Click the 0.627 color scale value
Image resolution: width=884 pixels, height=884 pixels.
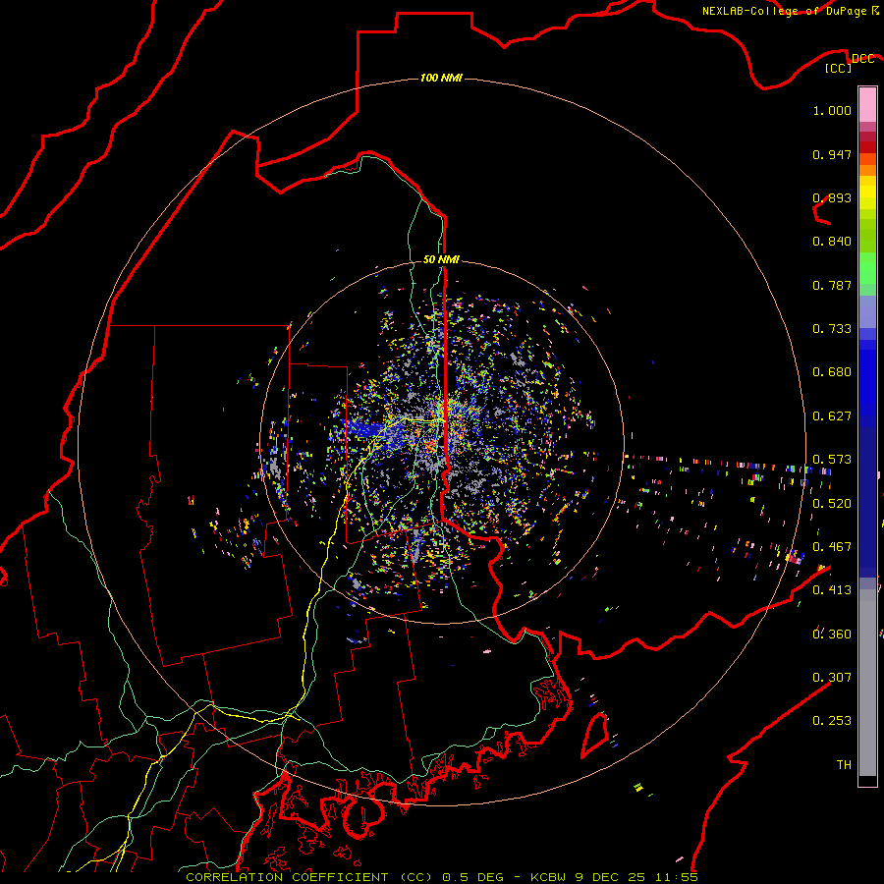832,416
